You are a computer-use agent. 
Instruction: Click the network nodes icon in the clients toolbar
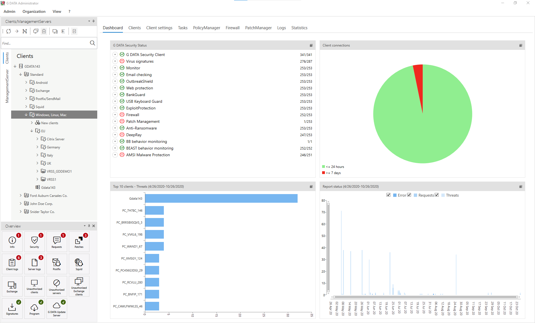pyautogui.click(x=25, y=31)
